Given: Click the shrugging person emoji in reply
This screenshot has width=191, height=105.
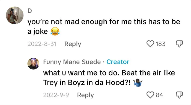Looking at the screenshot, I should click(x=138, y=82).
